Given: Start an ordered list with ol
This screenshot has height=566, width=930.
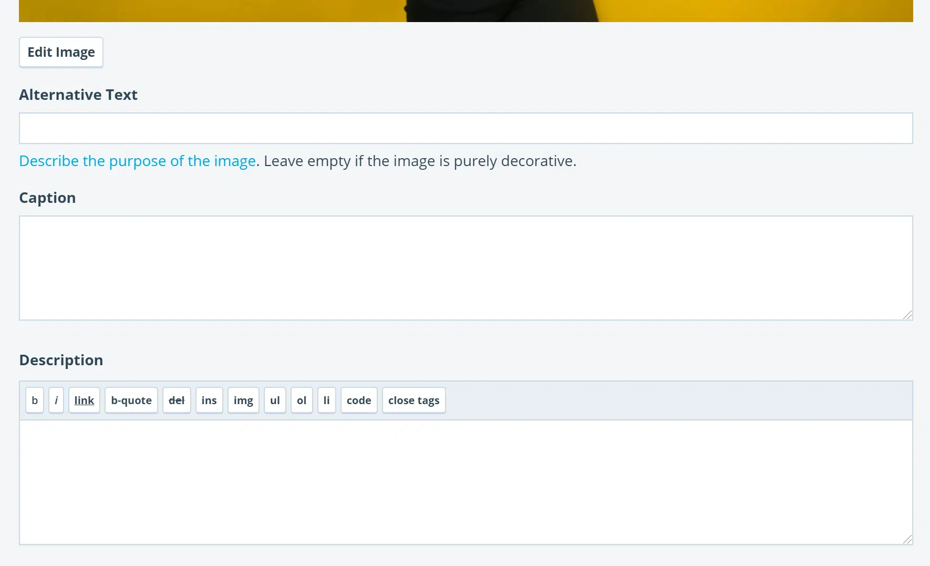Looking at the screenshot, I should (302, 400).
